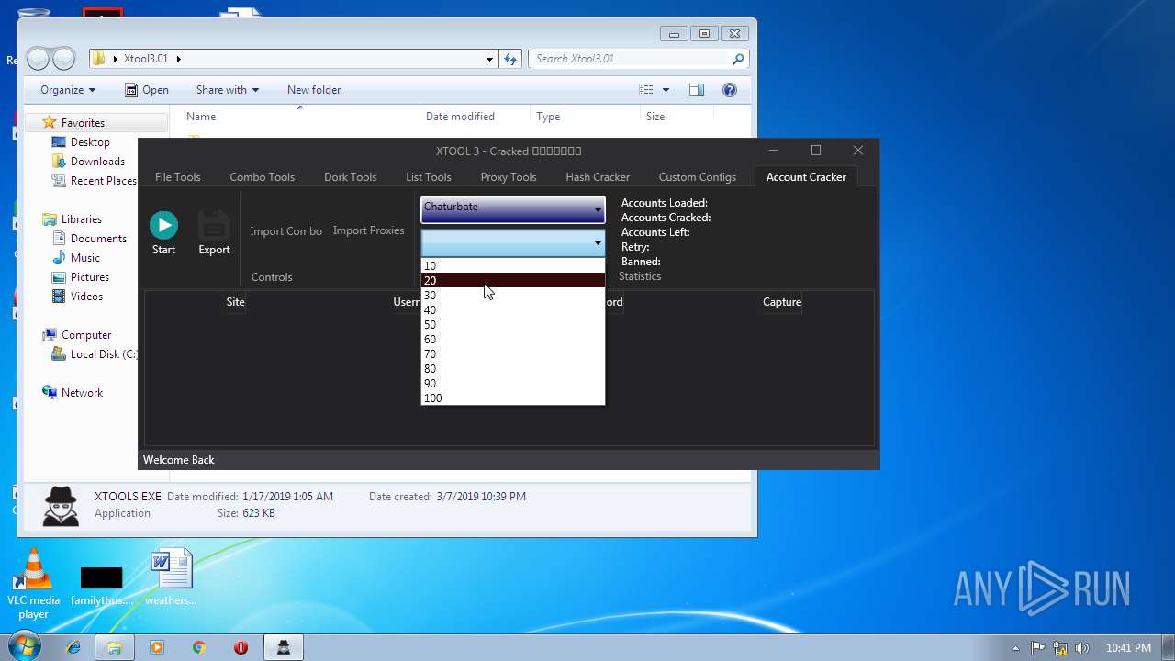Screen dimensions: 1175x661
Task: Click Open in the Explorer toolbar
Action: (147, 90)
